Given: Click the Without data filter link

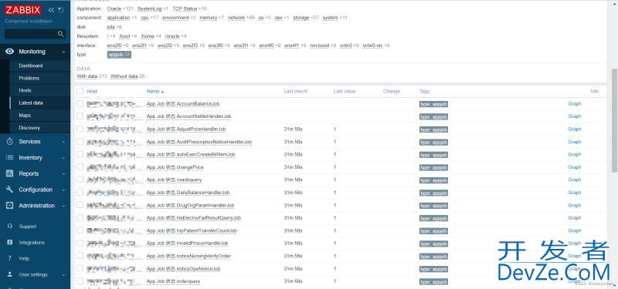Looking at the screenshot, I should 124,76.
